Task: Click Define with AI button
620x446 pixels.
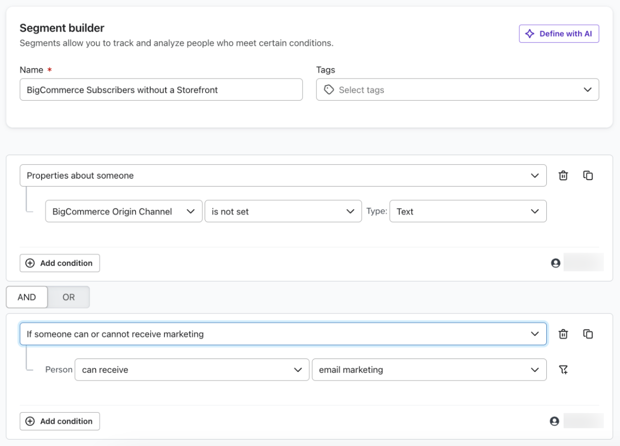Action: click(x=559, y=34)
